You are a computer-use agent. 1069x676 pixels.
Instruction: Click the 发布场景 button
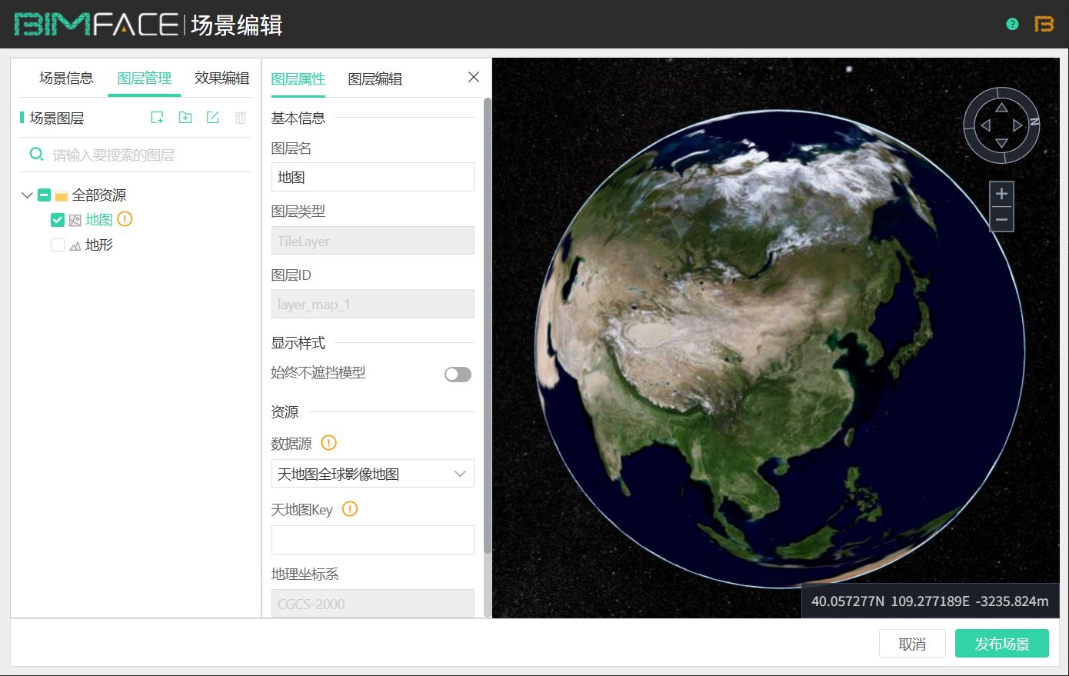(1001, 644)
